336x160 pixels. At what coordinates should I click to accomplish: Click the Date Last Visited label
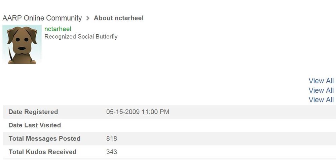[x=35, y=125]
